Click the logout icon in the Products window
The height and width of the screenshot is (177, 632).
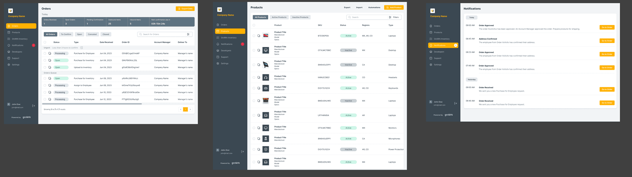click(x=242, y=151)
